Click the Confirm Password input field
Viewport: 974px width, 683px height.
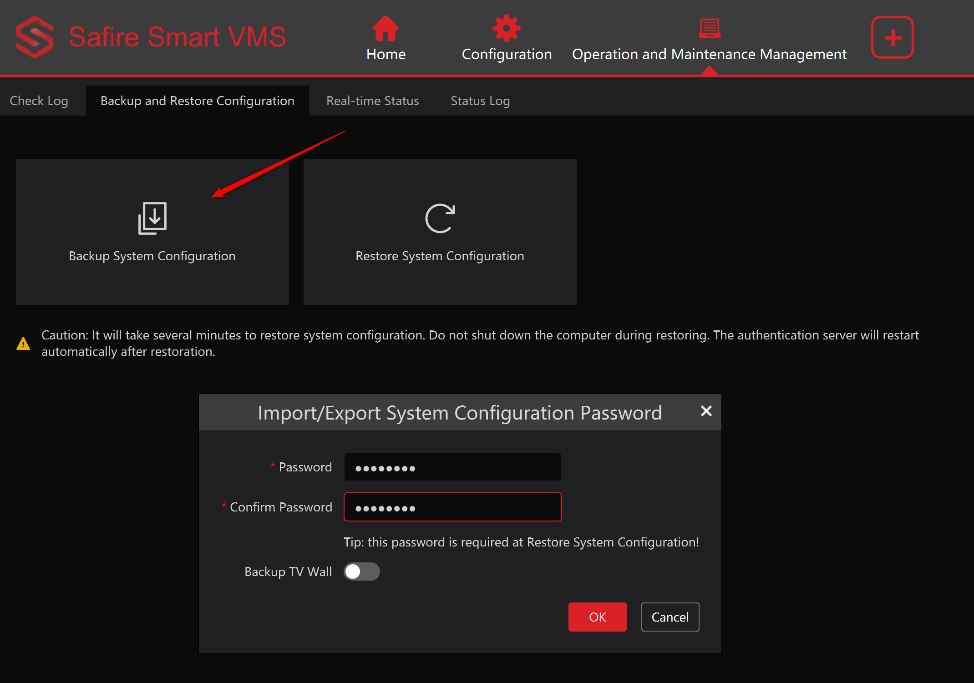pos(452,506)
